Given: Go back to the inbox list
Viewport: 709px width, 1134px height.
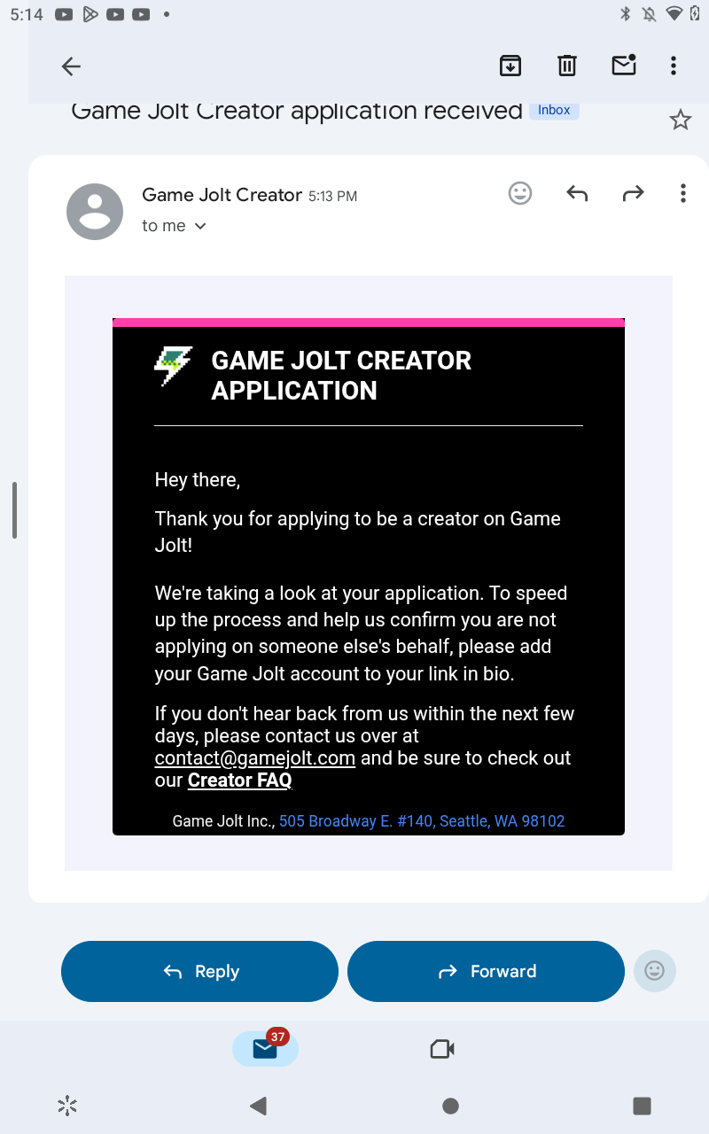Looking at the screenshot, I should tap(71, 66).
